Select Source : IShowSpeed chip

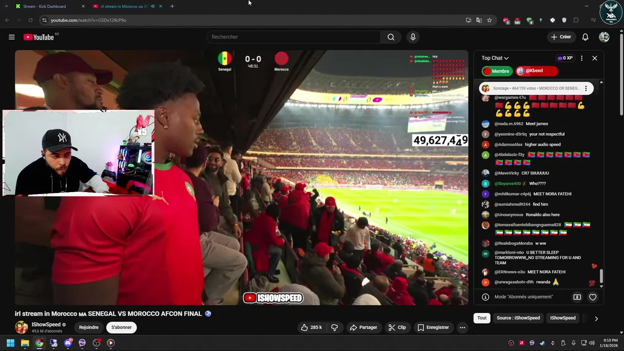[x=518, y=318]
